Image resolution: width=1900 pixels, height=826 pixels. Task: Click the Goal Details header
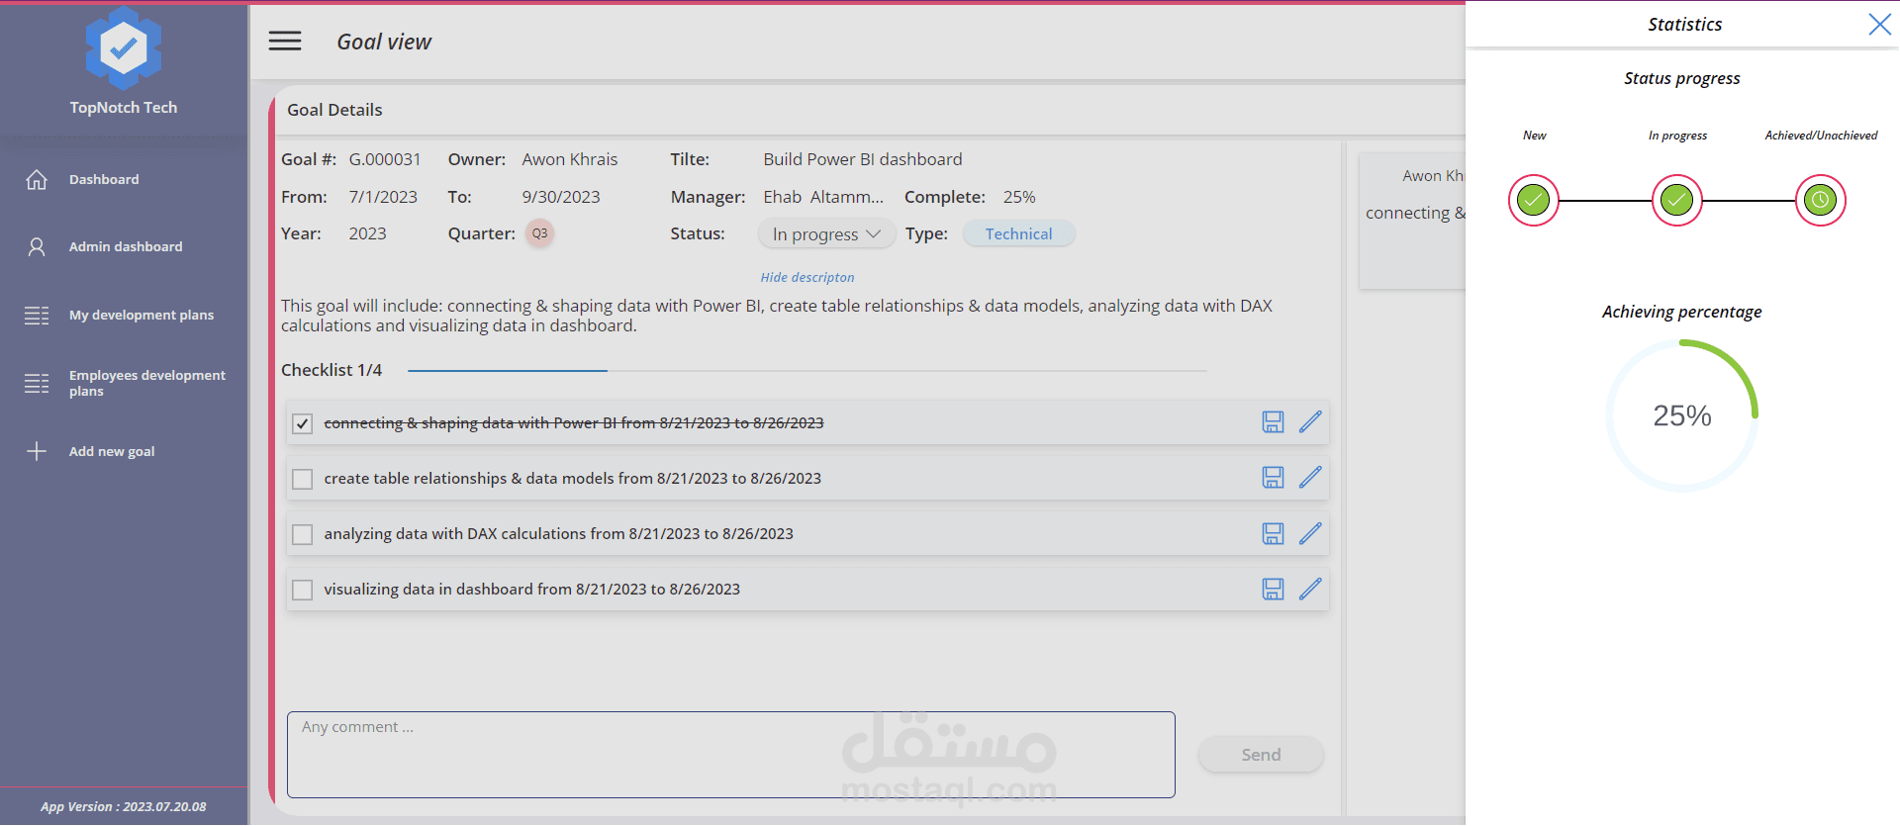[x=334, y=110]
